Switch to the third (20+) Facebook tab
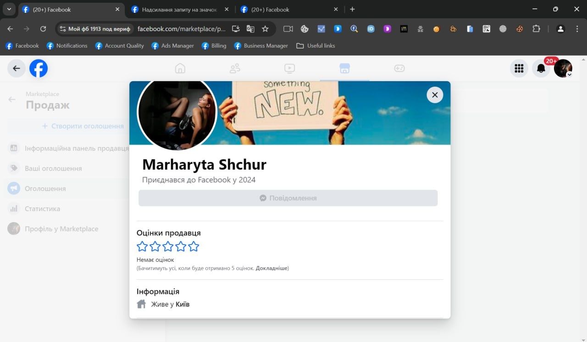Viewport: 587px width, 342px height. [289, 9]
